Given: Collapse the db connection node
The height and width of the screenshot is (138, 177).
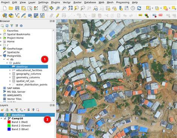Looking at the screenshot, I should coord(4,59).
